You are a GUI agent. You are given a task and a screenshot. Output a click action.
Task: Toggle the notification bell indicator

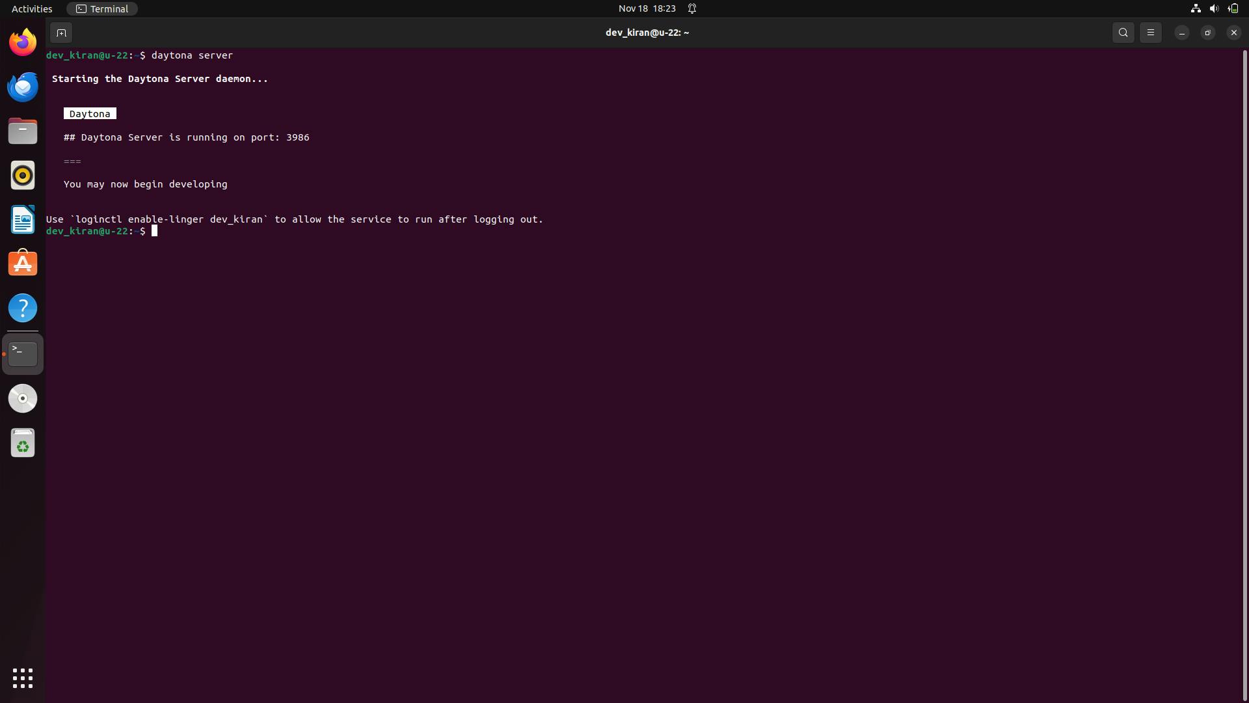692,8
